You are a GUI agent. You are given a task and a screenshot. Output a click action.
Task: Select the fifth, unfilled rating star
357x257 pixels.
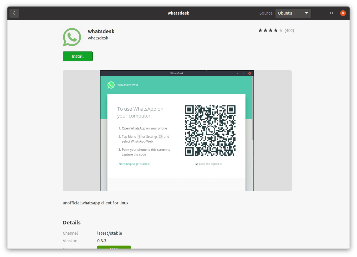point(281,30)
